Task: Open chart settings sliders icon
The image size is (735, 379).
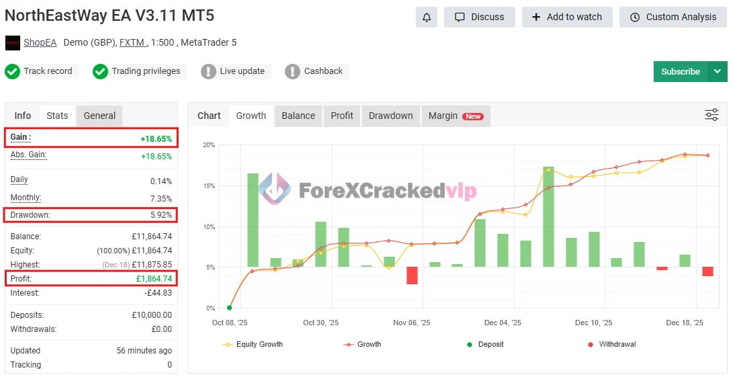Action: tap(711, 115)
